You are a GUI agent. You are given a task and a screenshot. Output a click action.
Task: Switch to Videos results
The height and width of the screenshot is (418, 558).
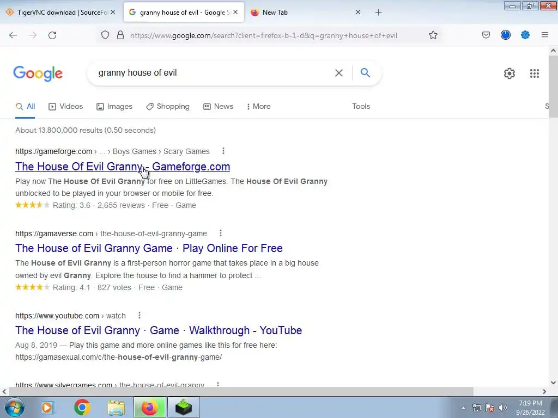[66, 106]
